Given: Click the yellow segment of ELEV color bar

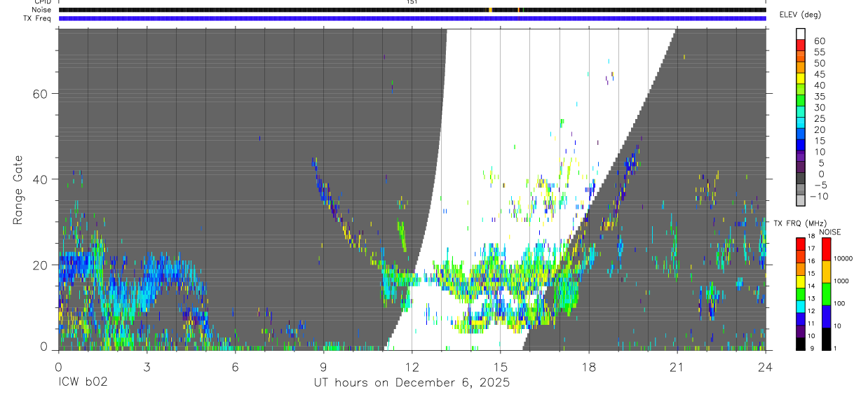Looking at the screenshot, I should (801, 78).
